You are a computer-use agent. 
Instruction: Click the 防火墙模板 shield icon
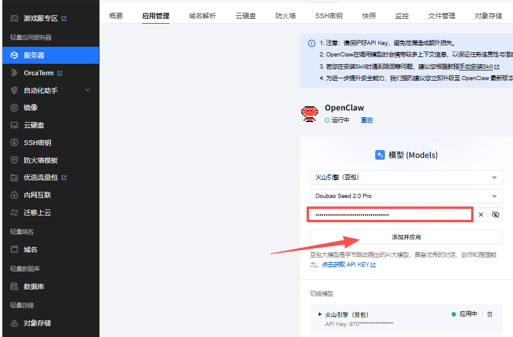14,160
